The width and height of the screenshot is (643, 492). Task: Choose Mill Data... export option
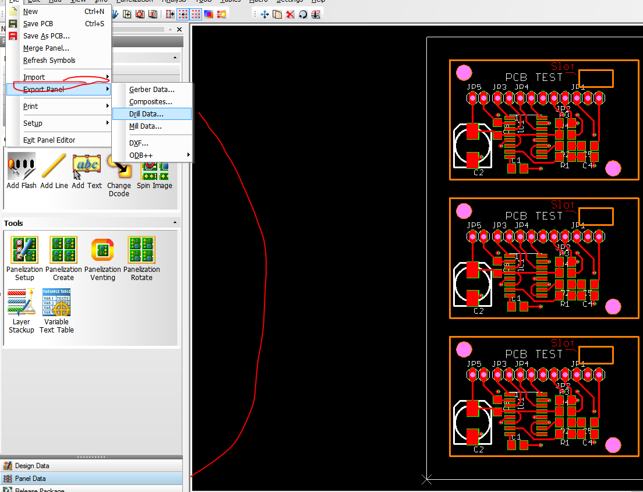pos(152,126)
